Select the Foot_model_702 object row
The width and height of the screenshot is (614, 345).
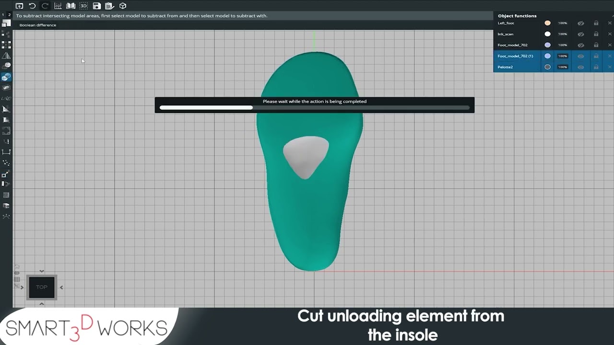[x=554, y=45]
